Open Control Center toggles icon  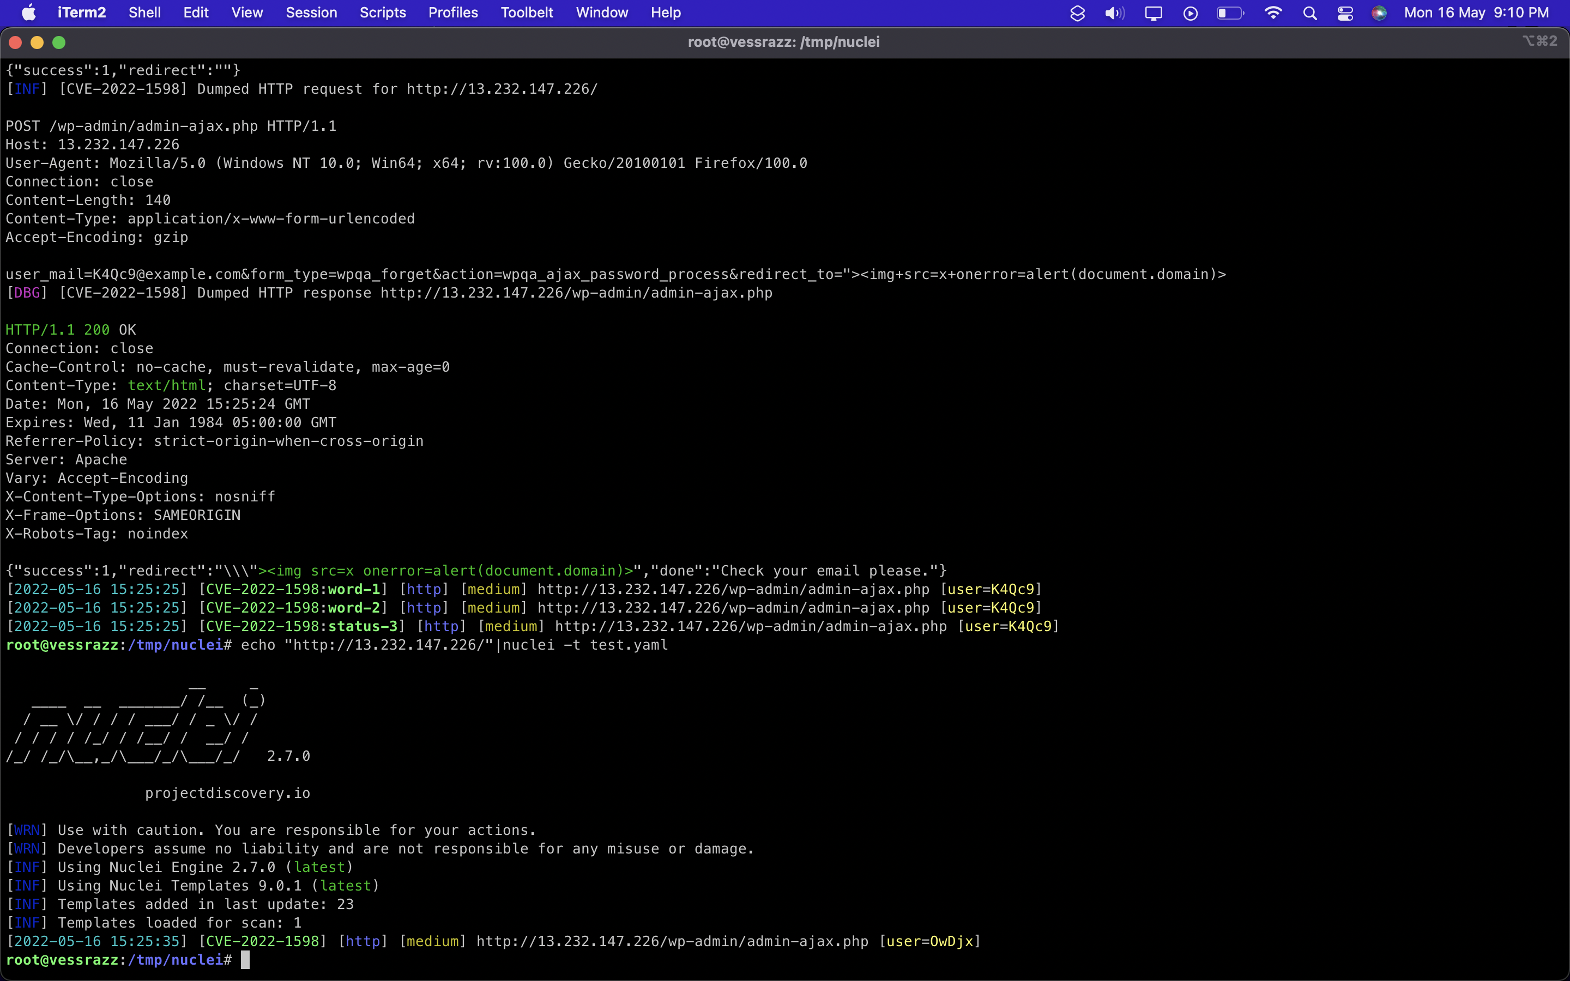coord(1345,13)
